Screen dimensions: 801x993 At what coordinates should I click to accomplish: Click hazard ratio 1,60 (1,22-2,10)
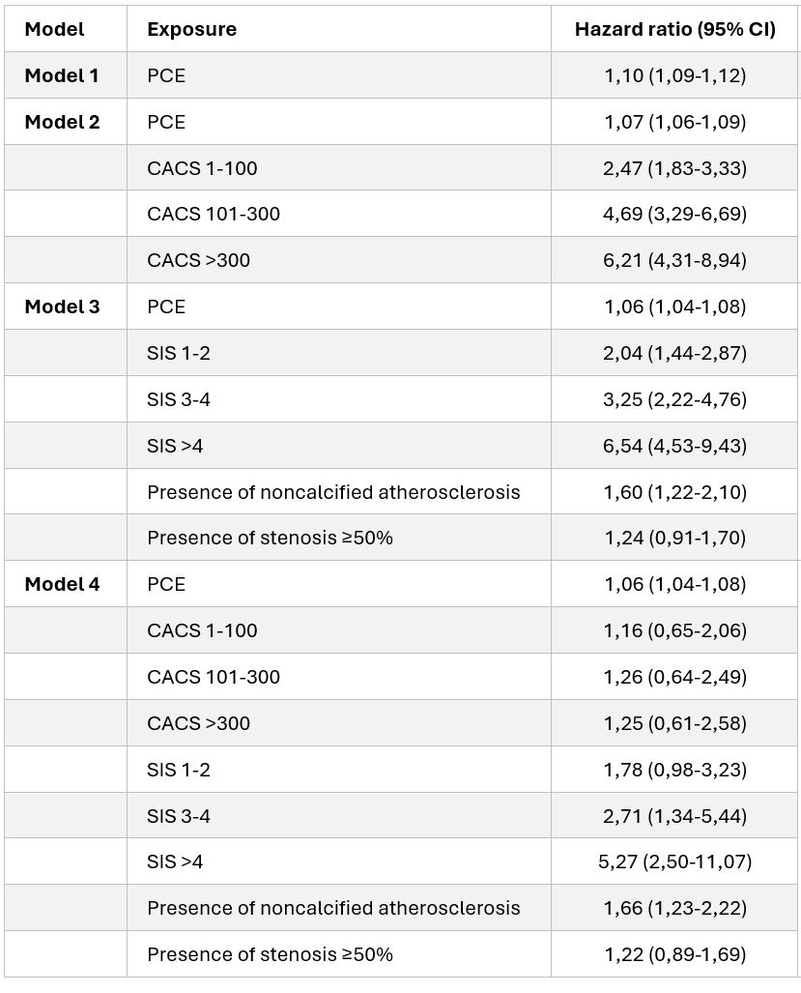coord(674,492)
